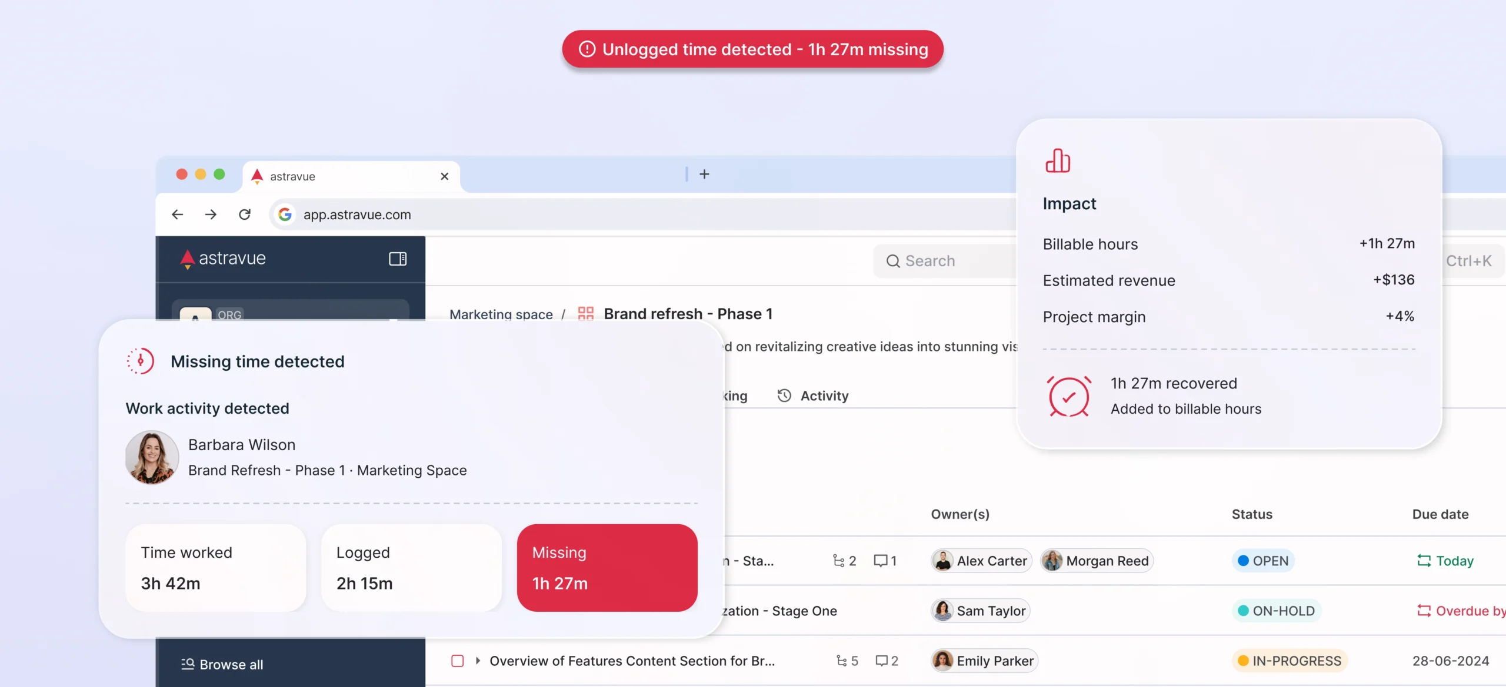The image size is (1506, 687).
Task: Click the Status column header
Action: 1252,514
